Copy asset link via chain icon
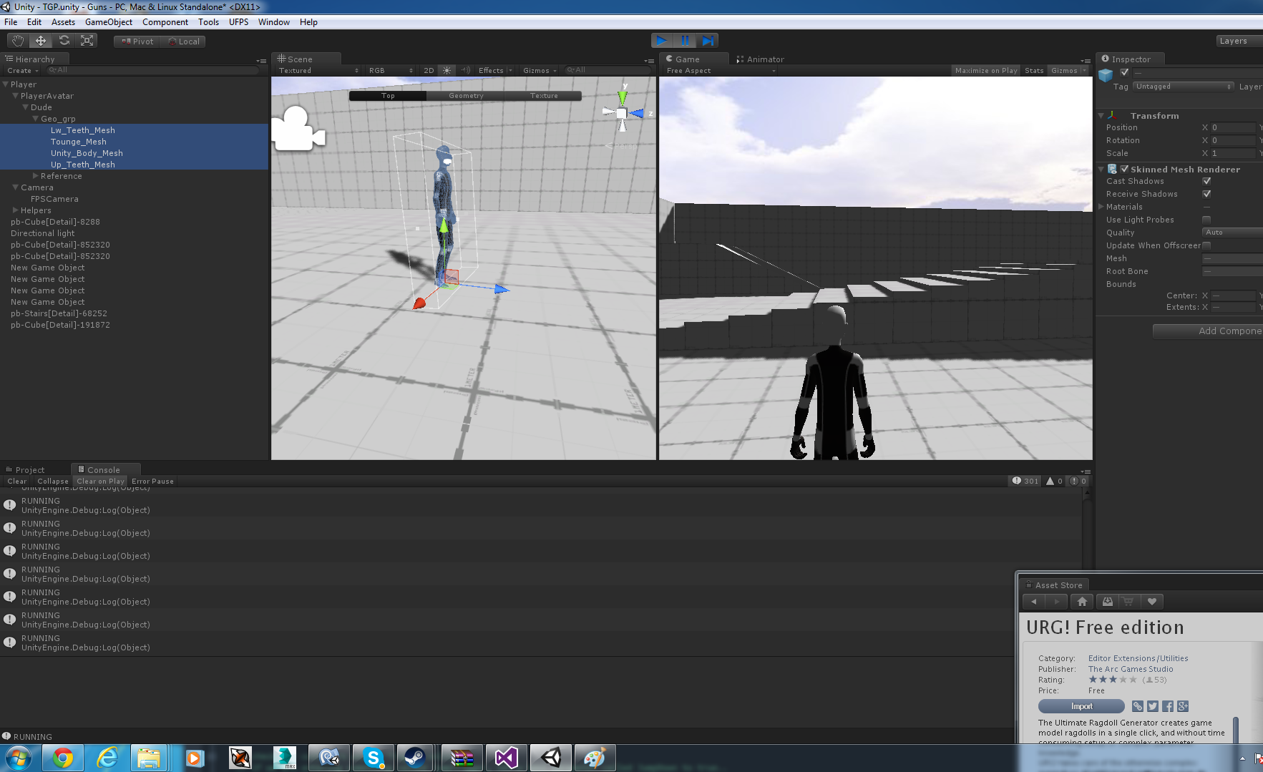This screenshot has height=772, width=1263. click(1138, 706)
